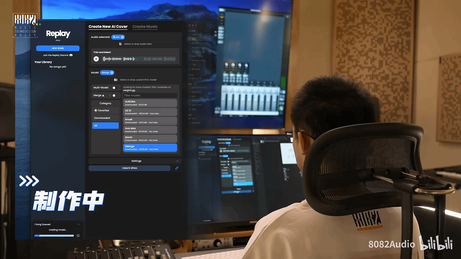
Task: Click the queue icon beside Create Song
Action: pos(177,168)
